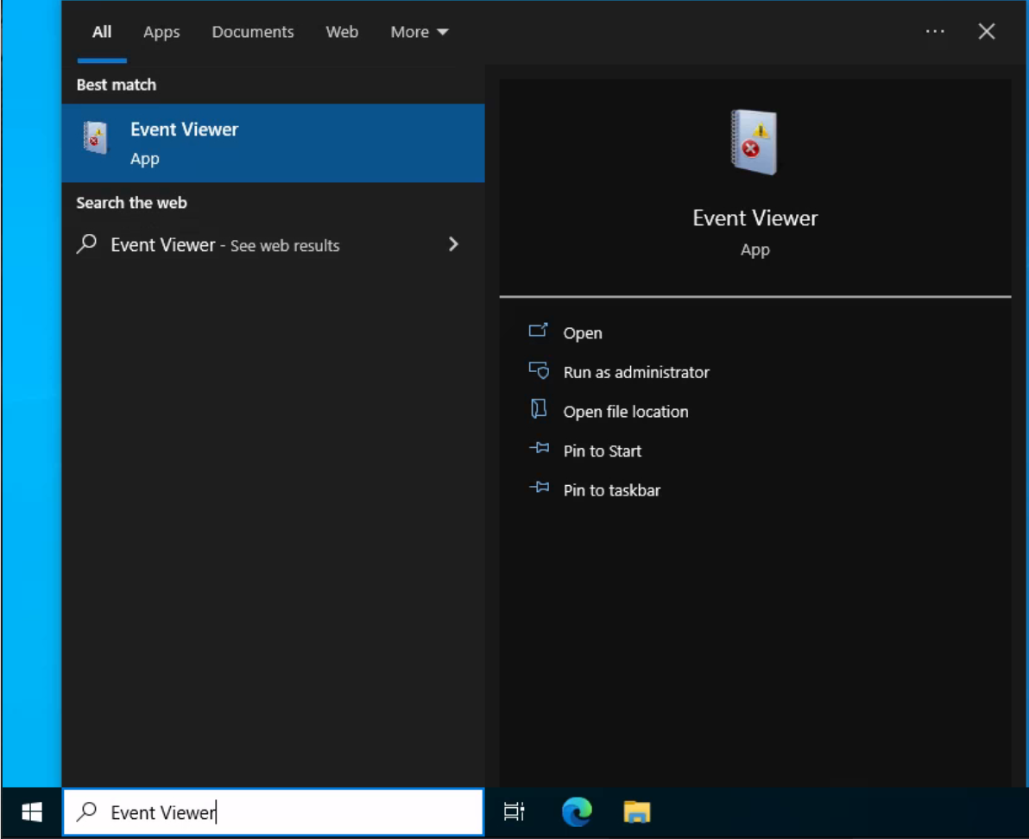This screenshot has height=839, width=1029.
Task: Click the Start button
Action: click(31, 811)
